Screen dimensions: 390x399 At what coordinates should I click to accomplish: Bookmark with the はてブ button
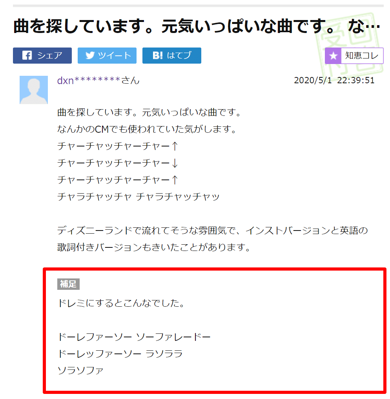(x=171, y=55)
